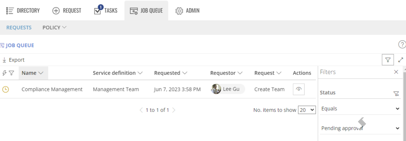View request details eye icon
Screen dimensions: 406x141
[x=299, y=89]
